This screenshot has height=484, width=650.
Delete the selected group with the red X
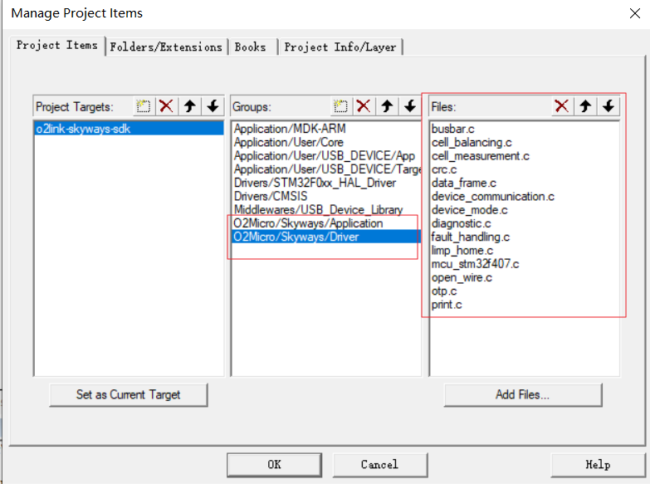(x=364, y=106)
